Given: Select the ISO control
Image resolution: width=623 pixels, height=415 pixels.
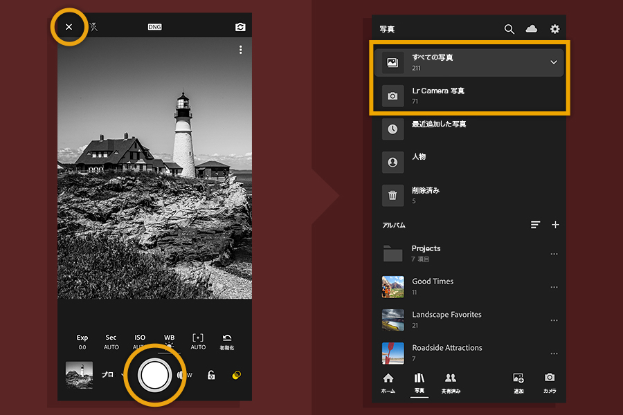Looking at the screenshot, I should click(x=140, y=342).
